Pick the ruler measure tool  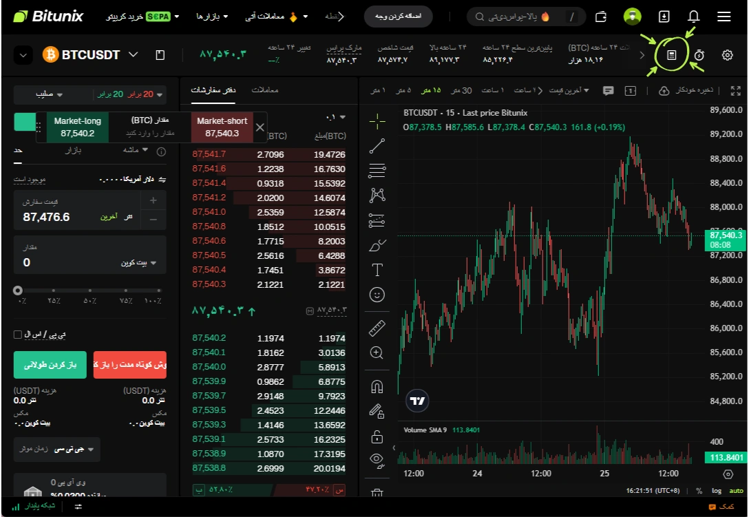coord(377,328)
